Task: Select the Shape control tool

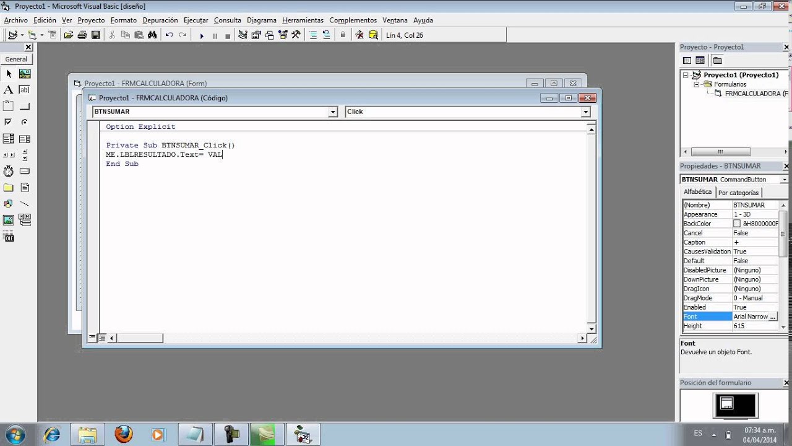Action: [9, 203]
